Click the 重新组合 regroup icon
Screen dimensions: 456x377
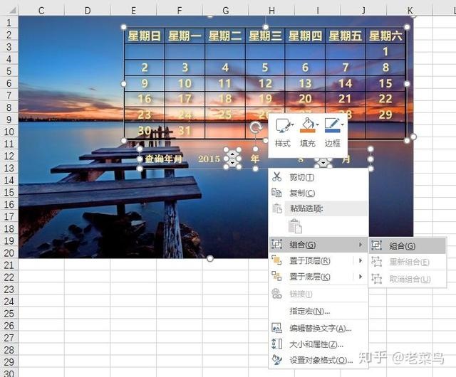[377, 262]
